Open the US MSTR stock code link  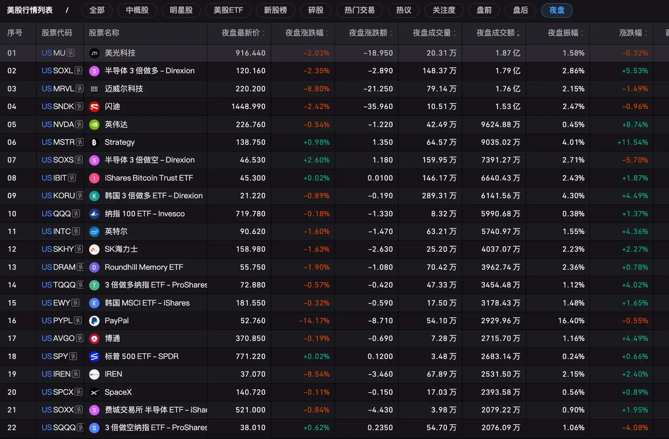[x=58, y=142]
